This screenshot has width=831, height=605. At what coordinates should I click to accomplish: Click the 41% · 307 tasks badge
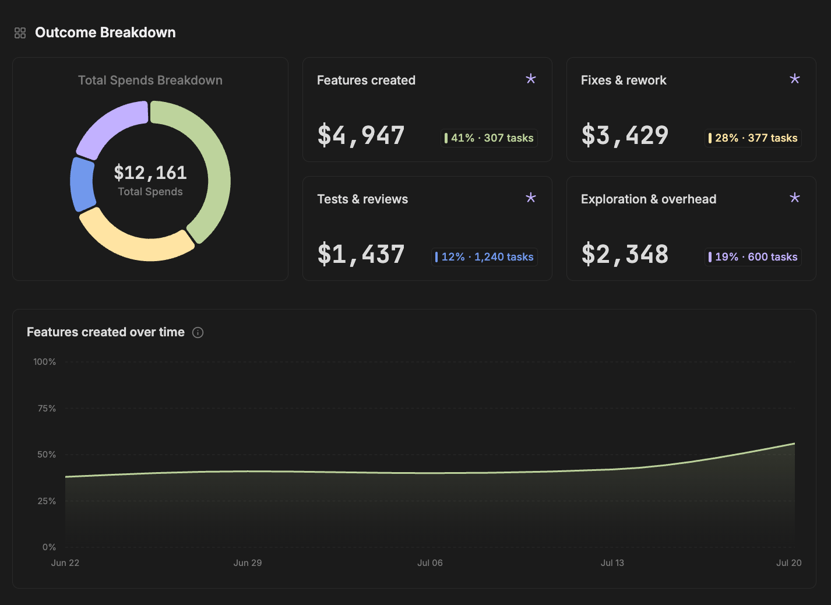tap(489, 138)
